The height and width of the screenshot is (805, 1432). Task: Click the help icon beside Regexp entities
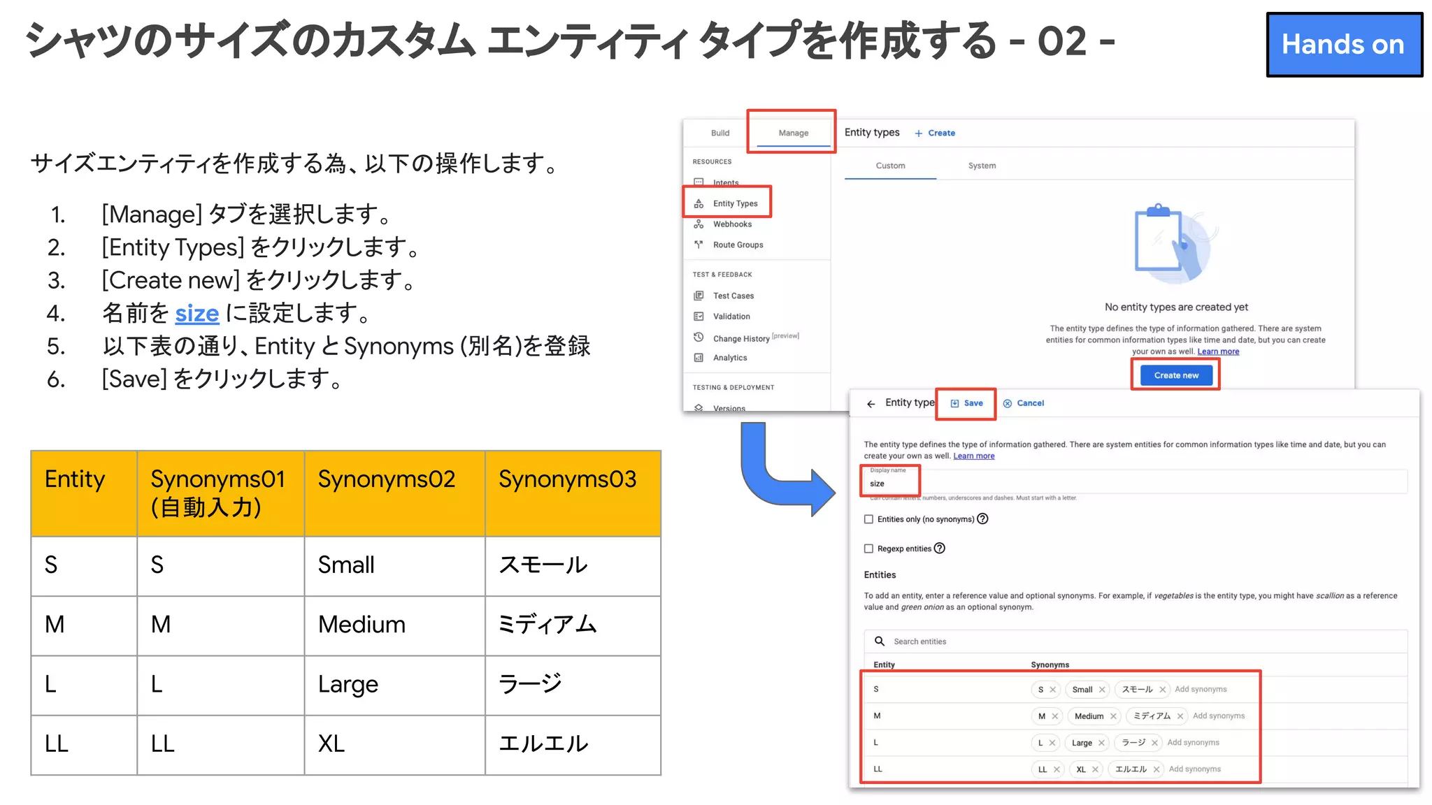coord(940,549)
